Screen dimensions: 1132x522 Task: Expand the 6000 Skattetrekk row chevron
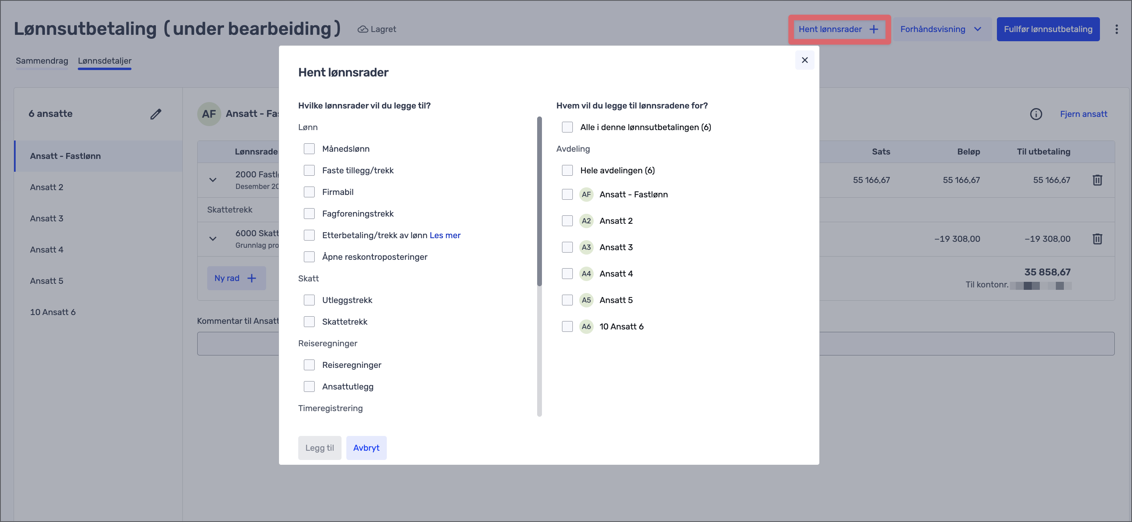tap(213, 239)
